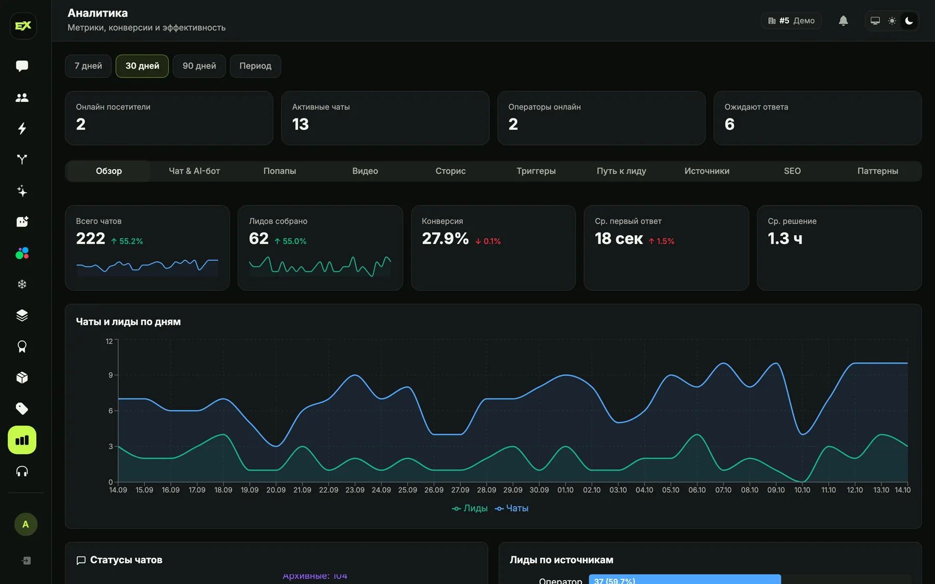The image size is (935, 584).
Task: Switch to the Чат & AI-бот tab
Action: pos(194,171)
